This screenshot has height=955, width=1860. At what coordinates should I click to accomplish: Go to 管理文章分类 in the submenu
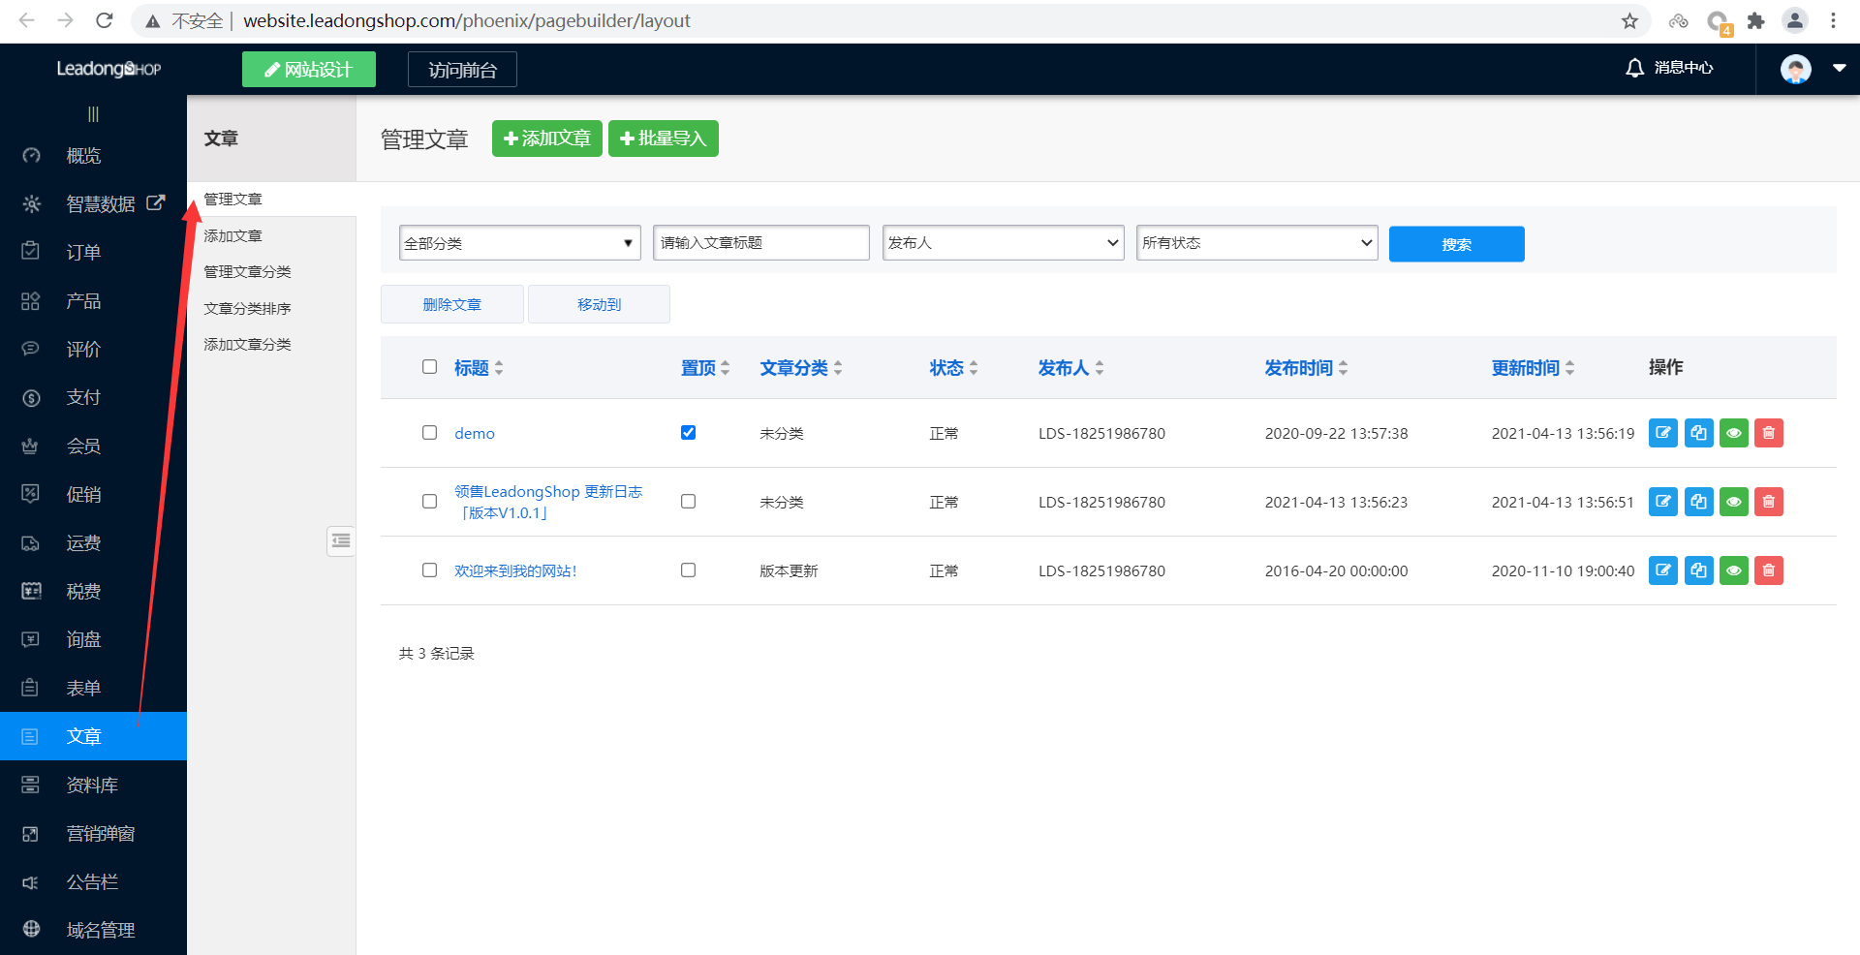pyautogui.click(x=247, y=272)
